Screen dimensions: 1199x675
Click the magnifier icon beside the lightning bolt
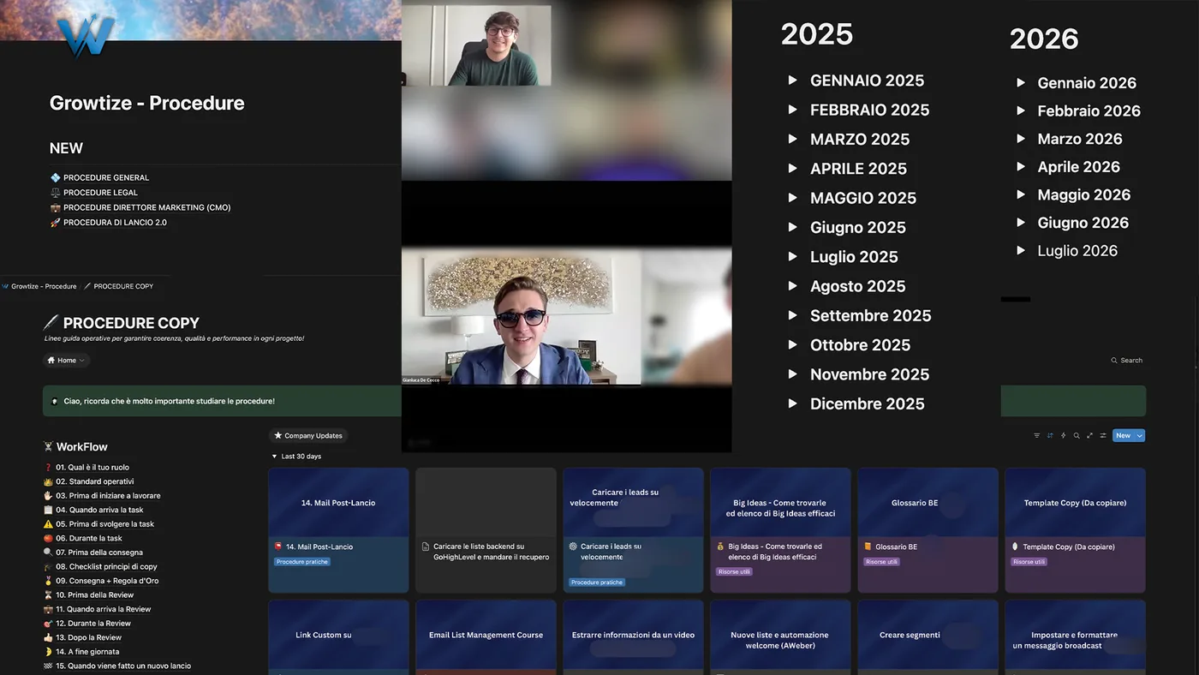(1077, 436)
